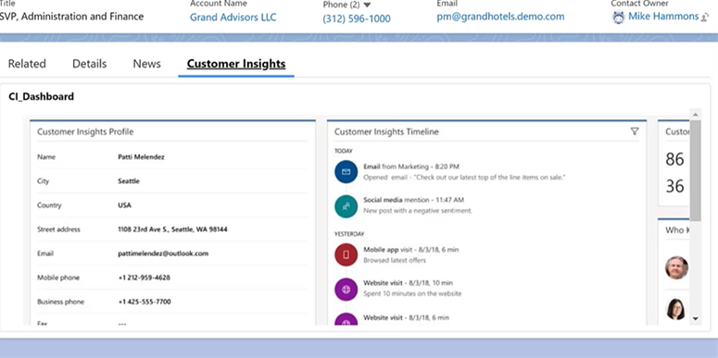The image size is (718, 358).
Task: Click the Email from Marketing - 8:20 PM entry
Action: (x=411, y=167)
